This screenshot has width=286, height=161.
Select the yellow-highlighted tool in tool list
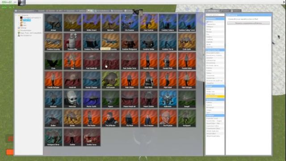(215, 97)
